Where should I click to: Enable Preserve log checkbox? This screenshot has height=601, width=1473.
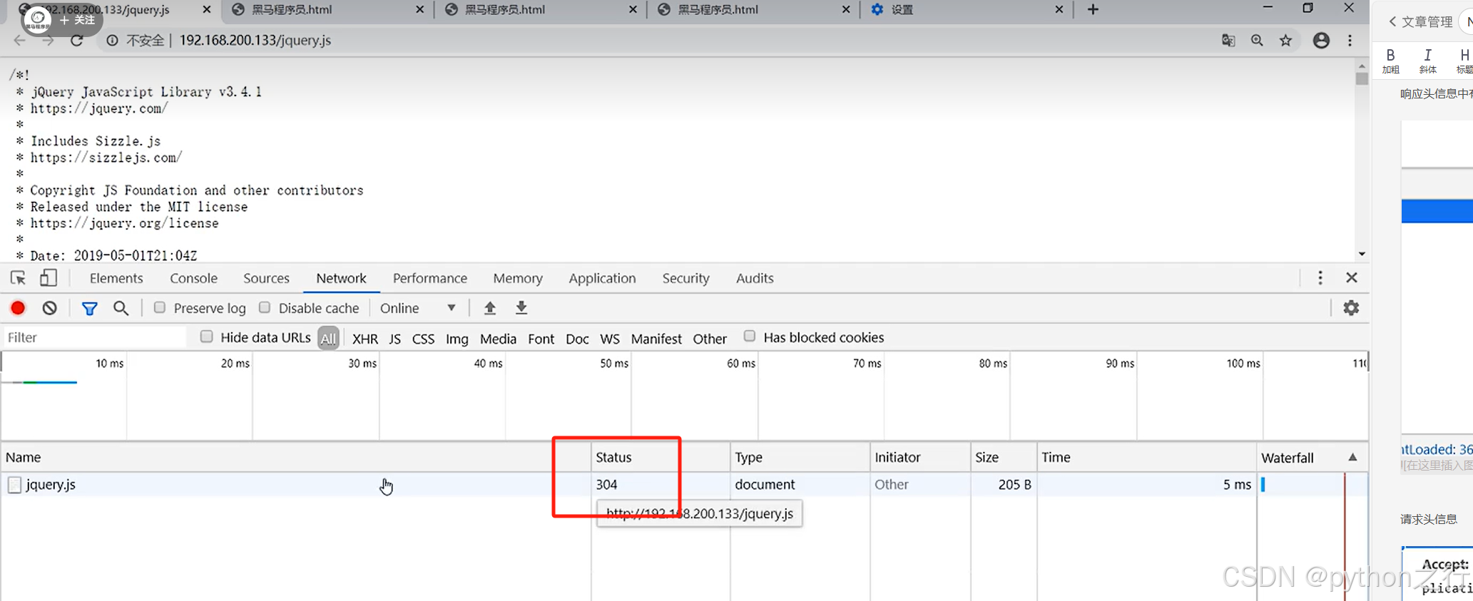coord(160,307)
